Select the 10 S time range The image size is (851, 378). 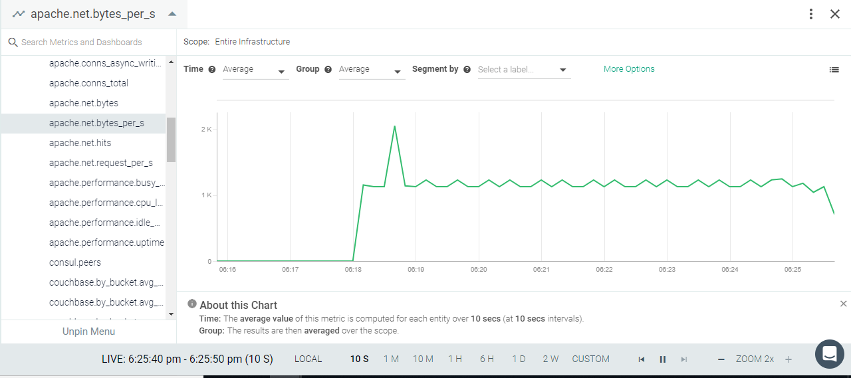(x=360, y=359)
